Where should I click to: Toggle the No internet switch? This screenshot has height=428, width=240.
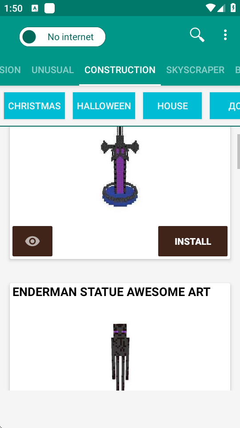coord(62,37)
